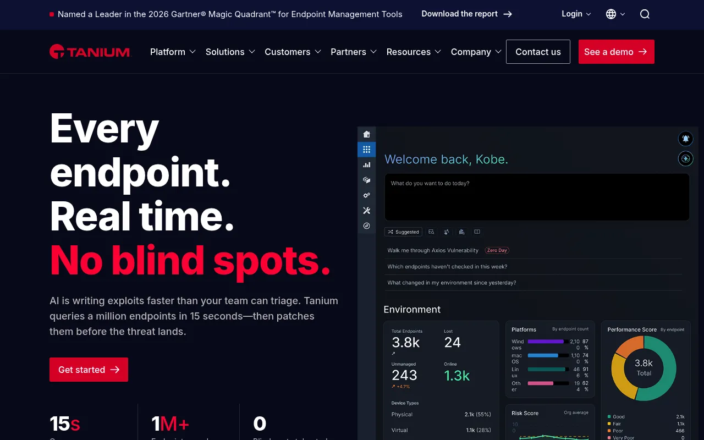The height and width of the screenshot is (440, 704).
Task: Click the arrow icon under Total Endpoints
Action: [x=393, y=354]
